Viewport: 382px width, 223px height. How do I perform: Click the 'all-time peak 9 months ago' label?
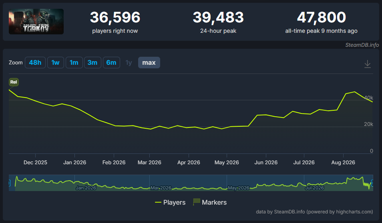[322, 31]
